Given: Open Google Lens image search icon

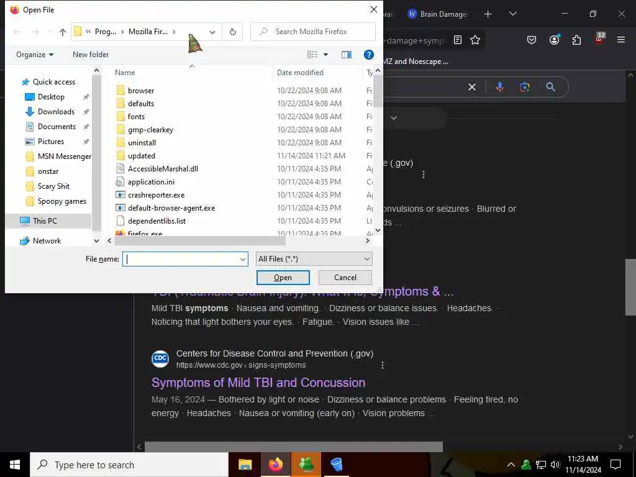Looking at the screenshot, I should [x=524, y=87].
